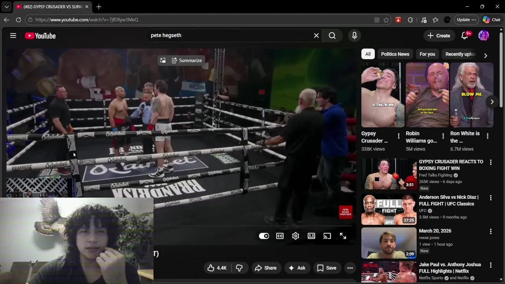Screen dimensions: 505x284
Task: Toggle the autoplay switch
Action: 264,236
